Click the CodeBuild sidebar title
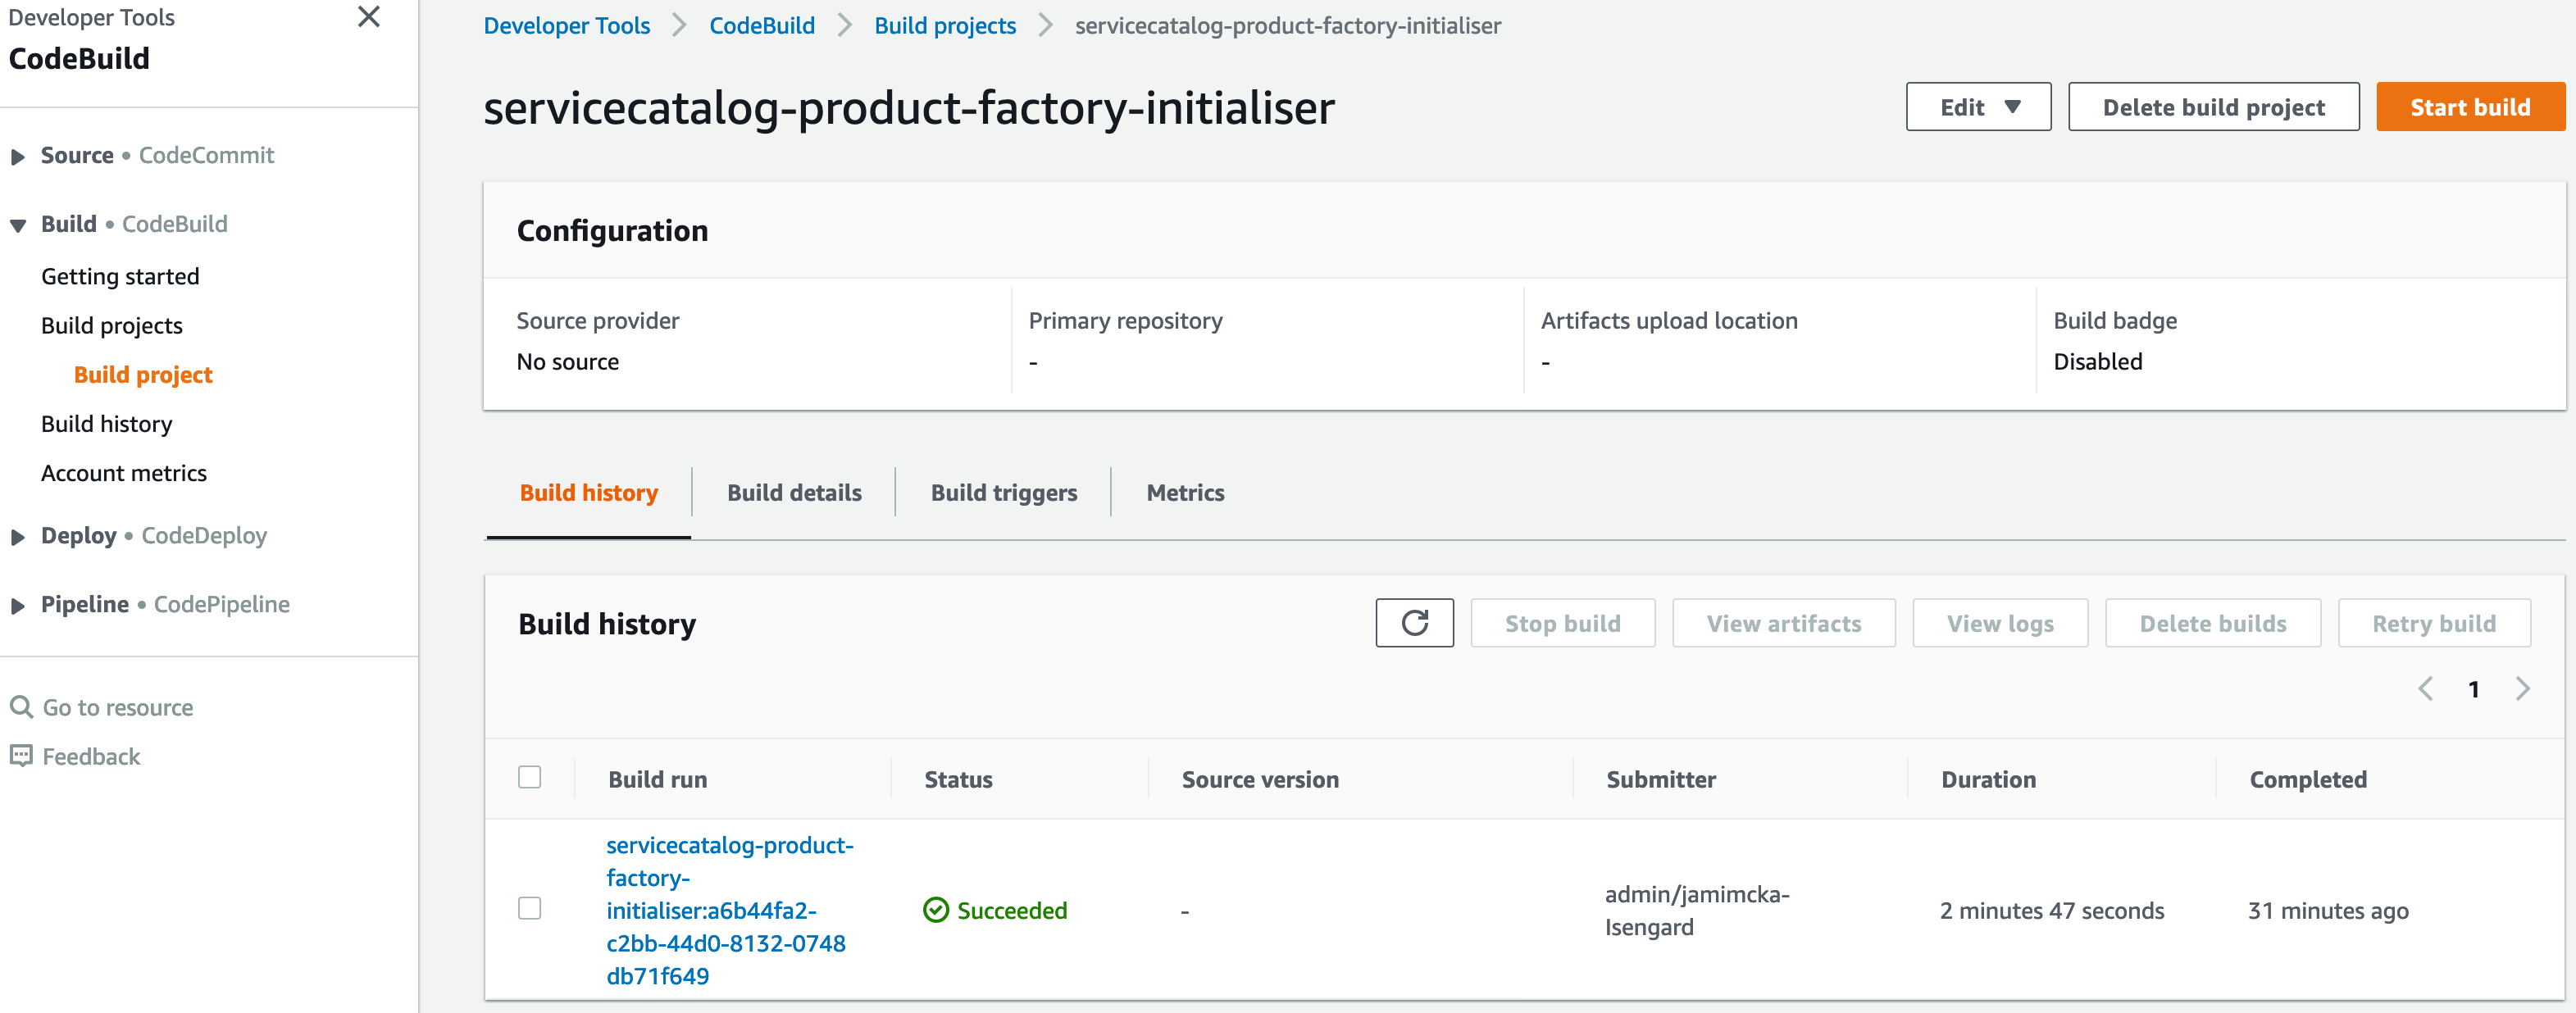This screenshot has height=1013, width=2576. click(79, 58)
